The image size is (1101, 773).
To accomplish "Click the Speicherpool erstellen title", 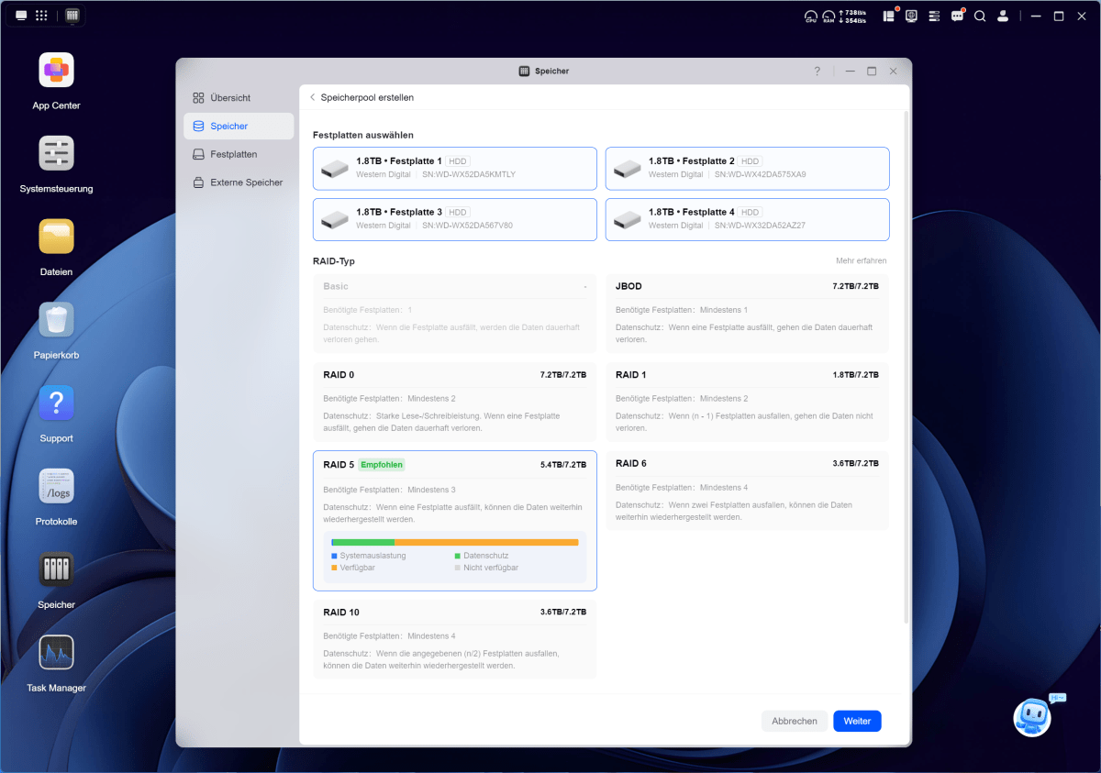I will [x=367, y=97].
